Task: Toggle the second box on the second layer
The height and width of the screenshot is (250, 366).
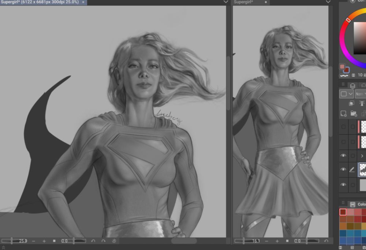Action: pos(353,141)
